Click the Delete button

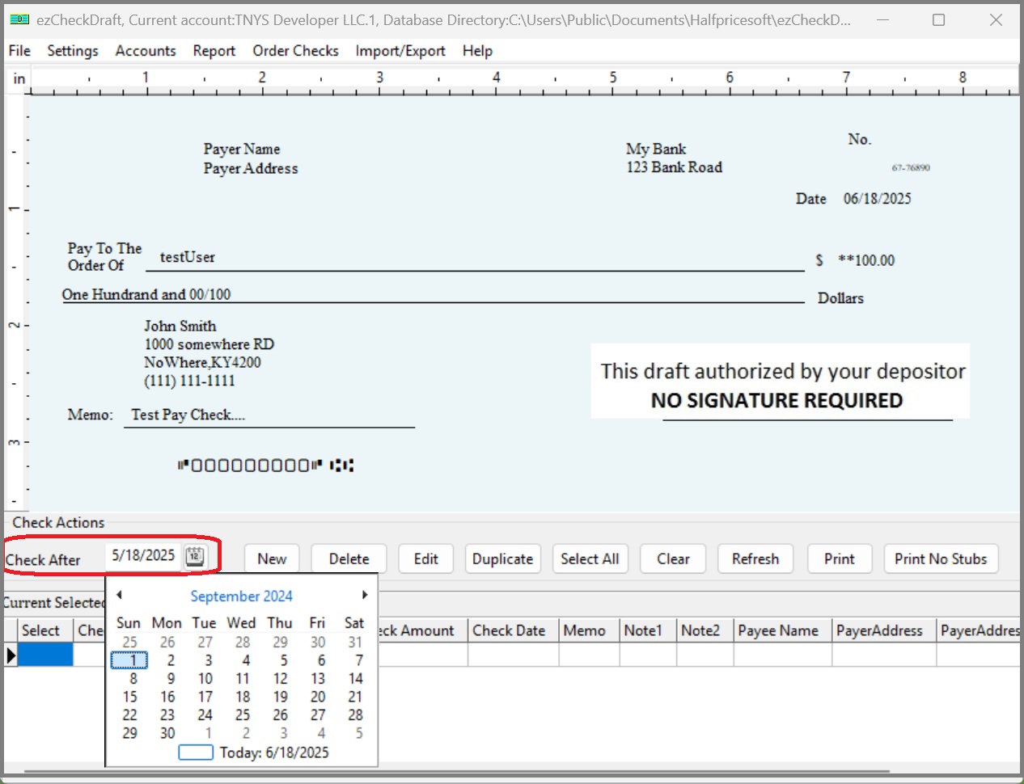click(x=349, y=558)
